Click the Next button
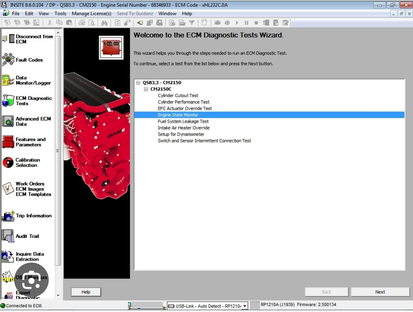This screenshot has width=413, height=312. 380,292
